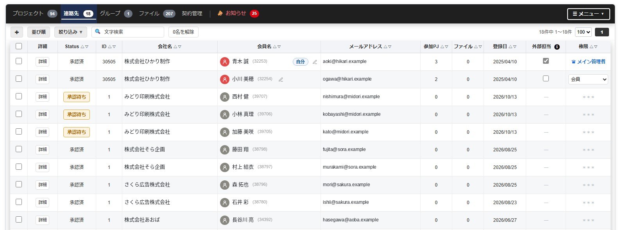The image size is (618, 230).
Task: Click the 0名を解除 button
Action: tap(183, 32)
